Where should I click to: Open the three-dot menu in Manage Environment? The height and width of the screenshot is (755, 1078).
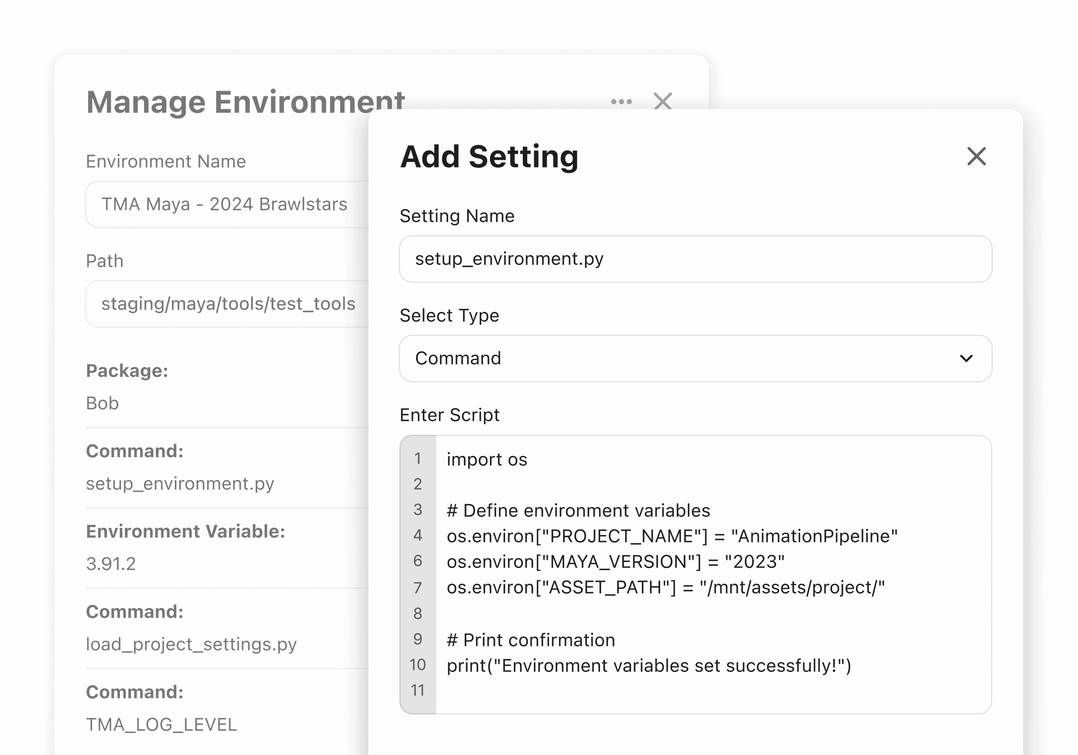[621, 101]
